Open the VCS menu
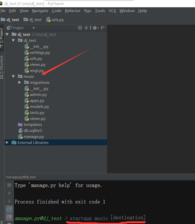The image size is (195, 224). [112, 11]
